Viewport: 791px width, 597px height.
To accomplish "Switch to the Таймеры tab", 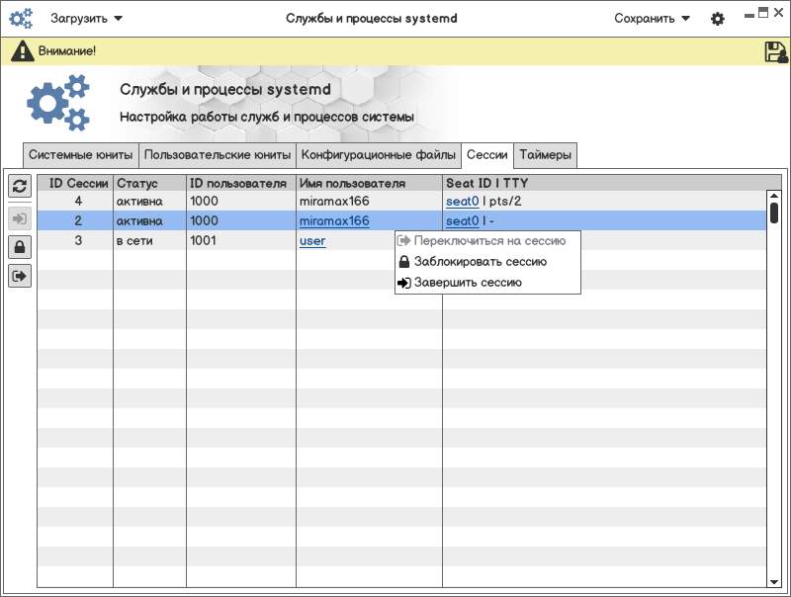I will pos(545,155).
